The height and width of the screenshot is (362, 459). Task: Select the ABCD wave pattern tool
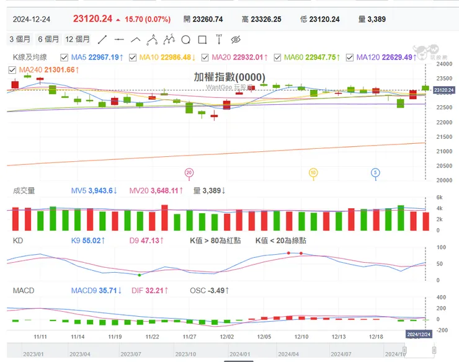point(169,40)
